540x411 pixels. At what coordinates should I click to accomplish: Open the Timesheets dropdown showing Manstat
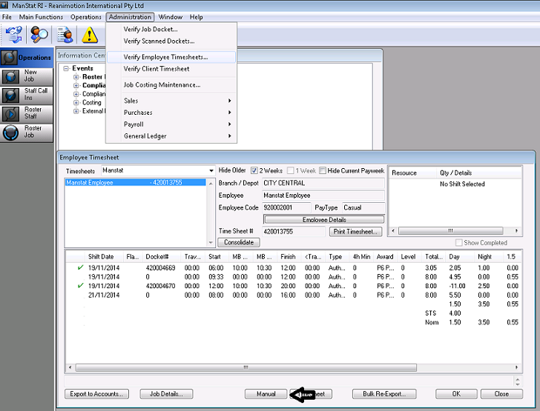(209, 170)
